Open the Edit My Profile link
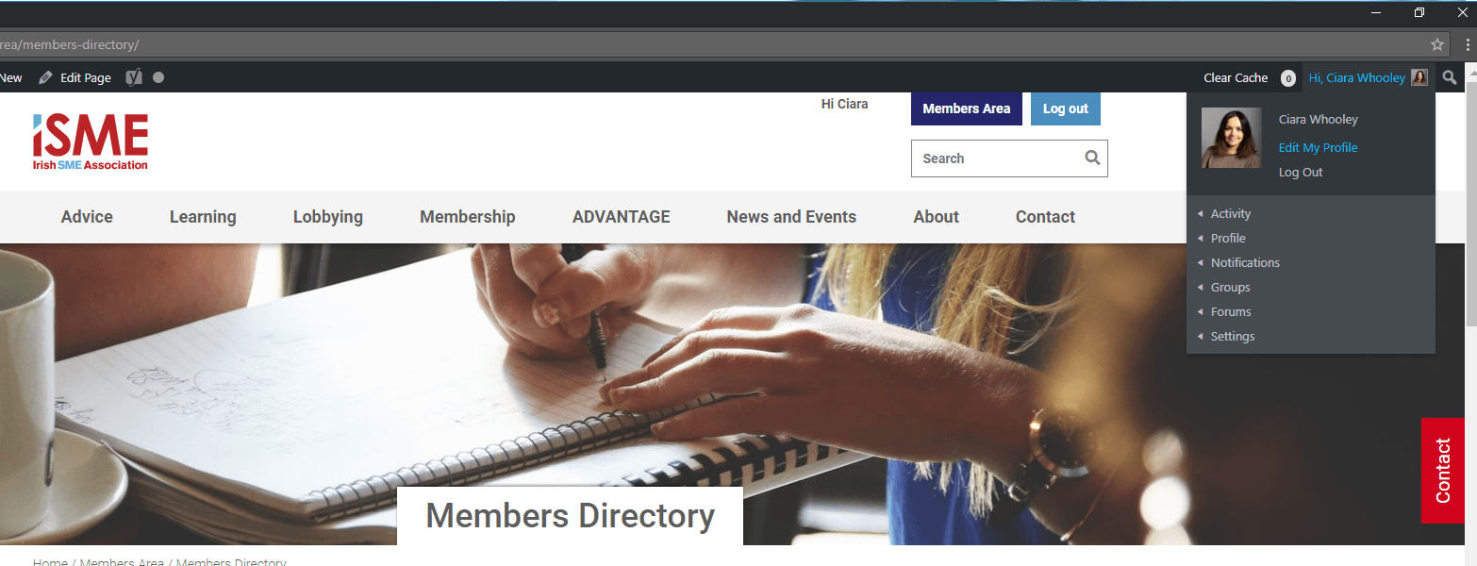The width and height of the screenshot is (1477, 566). (1318, 148)
